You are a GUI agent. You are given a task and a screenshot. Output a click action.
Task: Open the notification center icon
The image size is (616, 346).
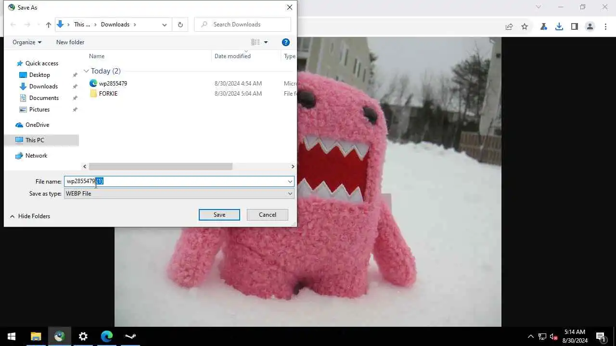coord(601,336)
